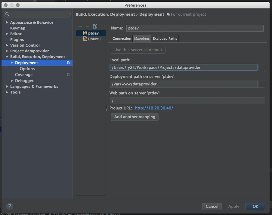Open Keymap settings

[x=18, y=28]
